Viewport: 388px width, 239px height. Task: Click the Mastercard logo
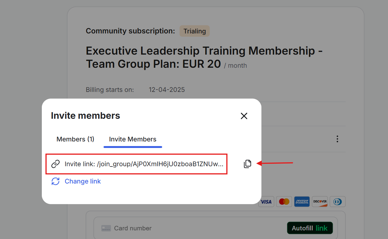click(284, 202)
